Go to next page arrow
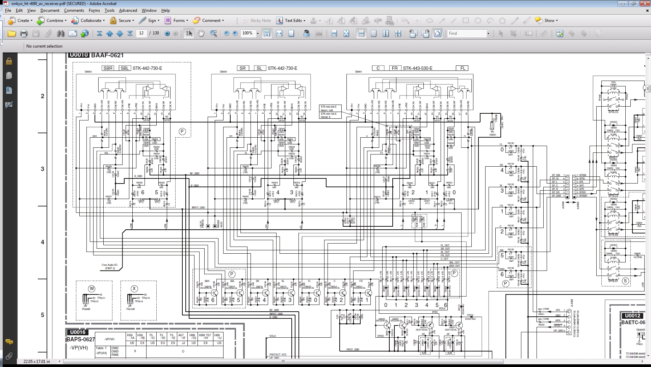The width and height of the screenshot is (651, 367). (120, 33)
